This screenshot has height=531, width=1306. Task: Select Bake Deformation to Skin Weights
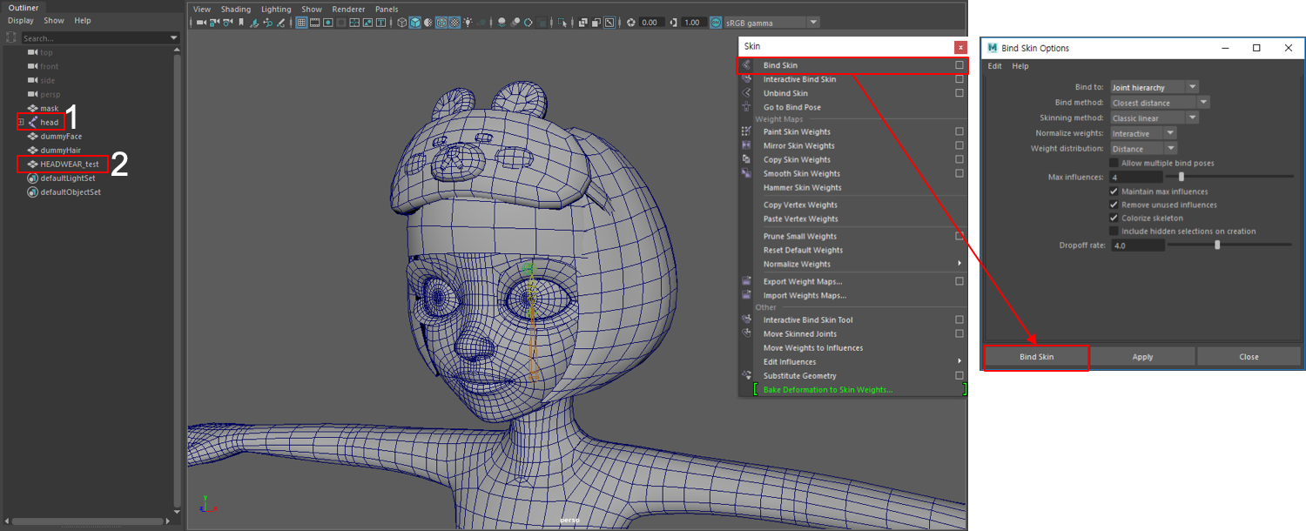828,390
